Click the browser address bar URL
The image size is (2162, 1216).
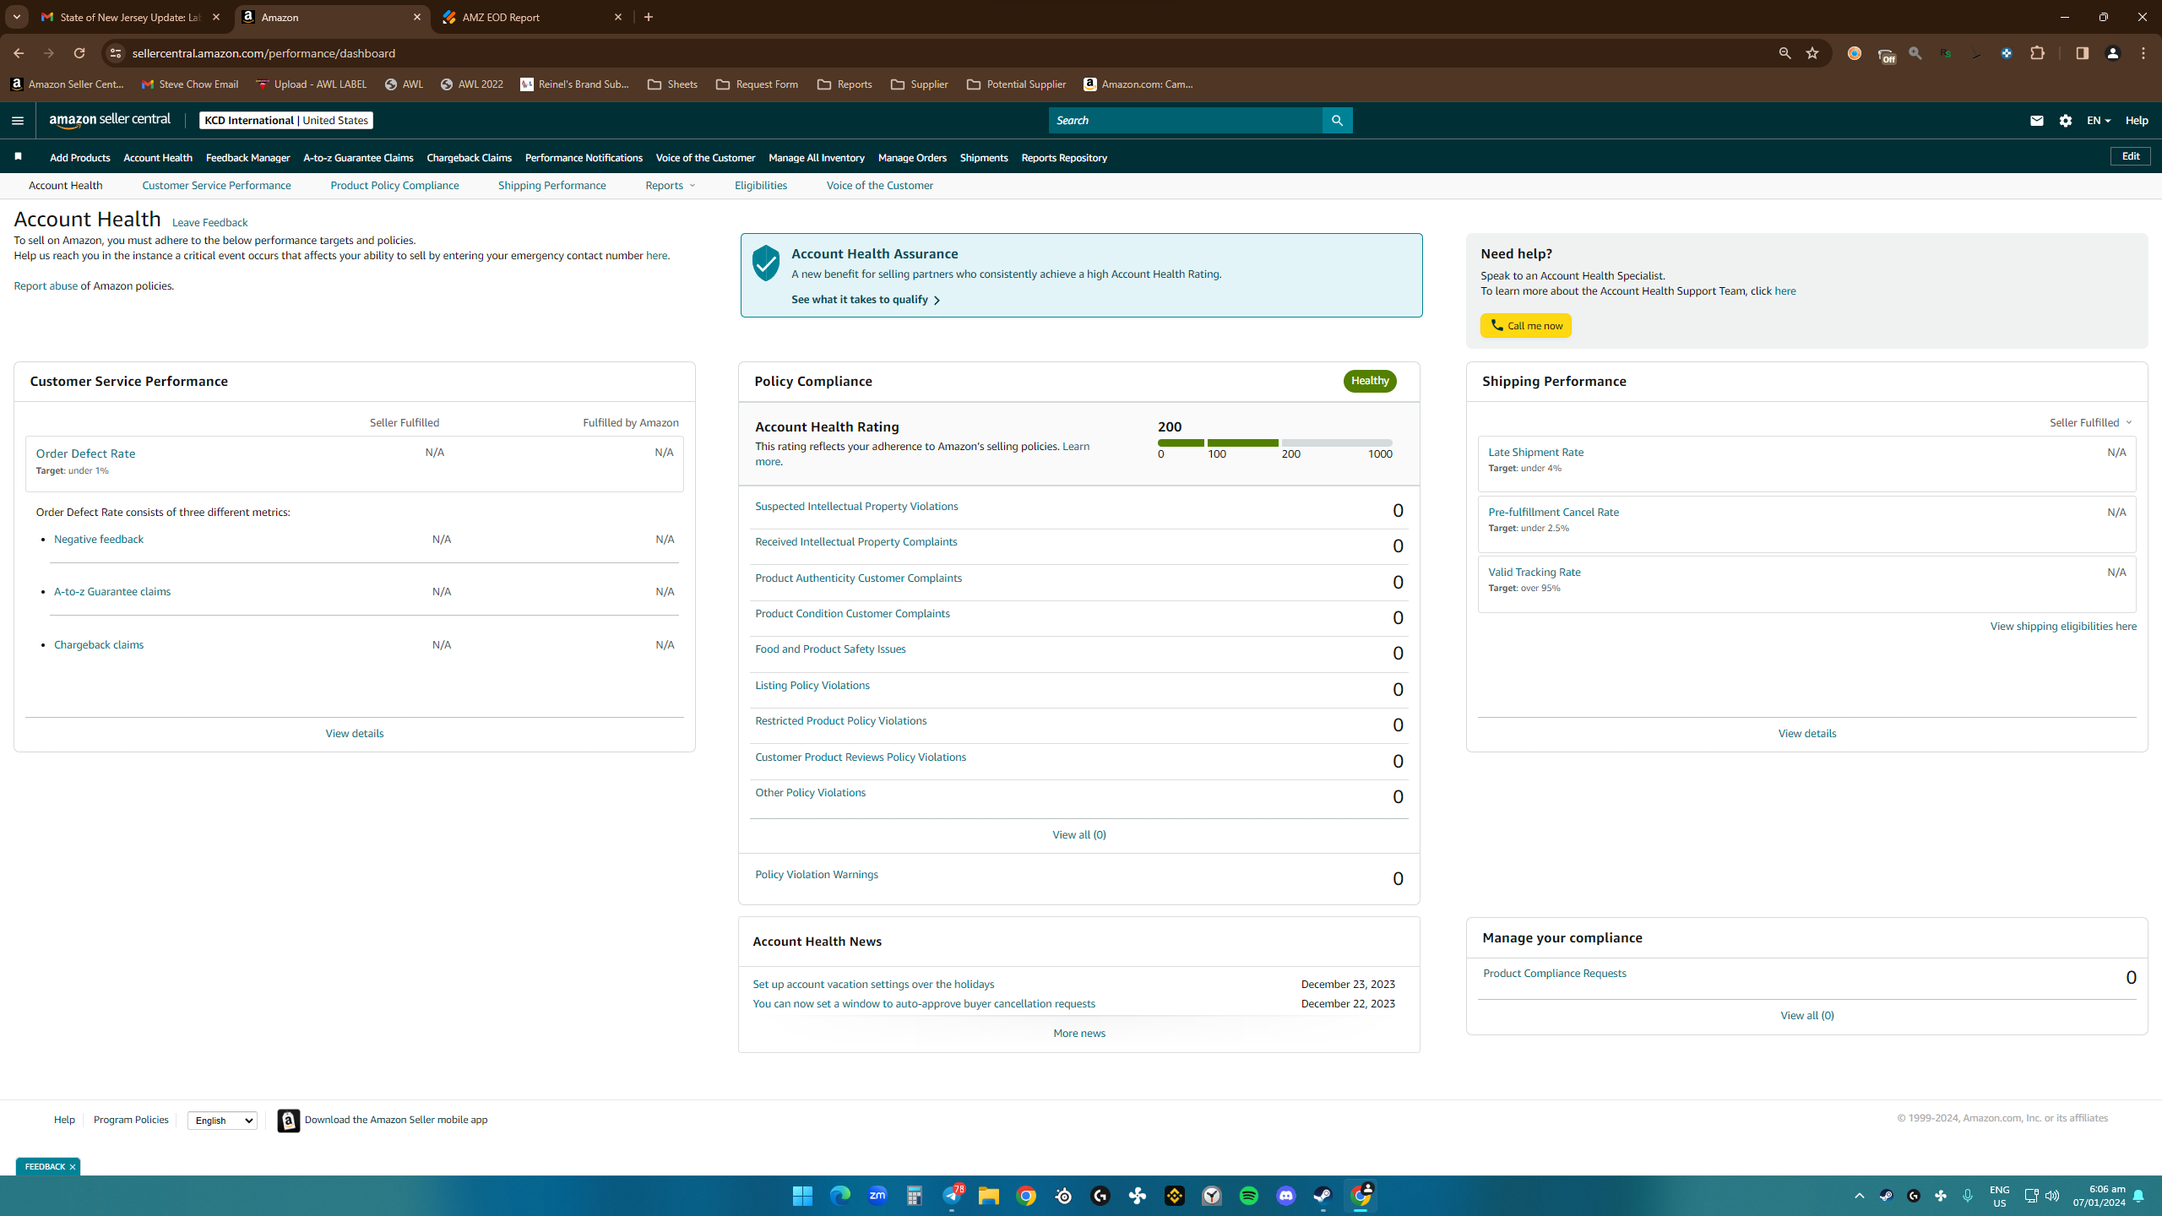263,53
